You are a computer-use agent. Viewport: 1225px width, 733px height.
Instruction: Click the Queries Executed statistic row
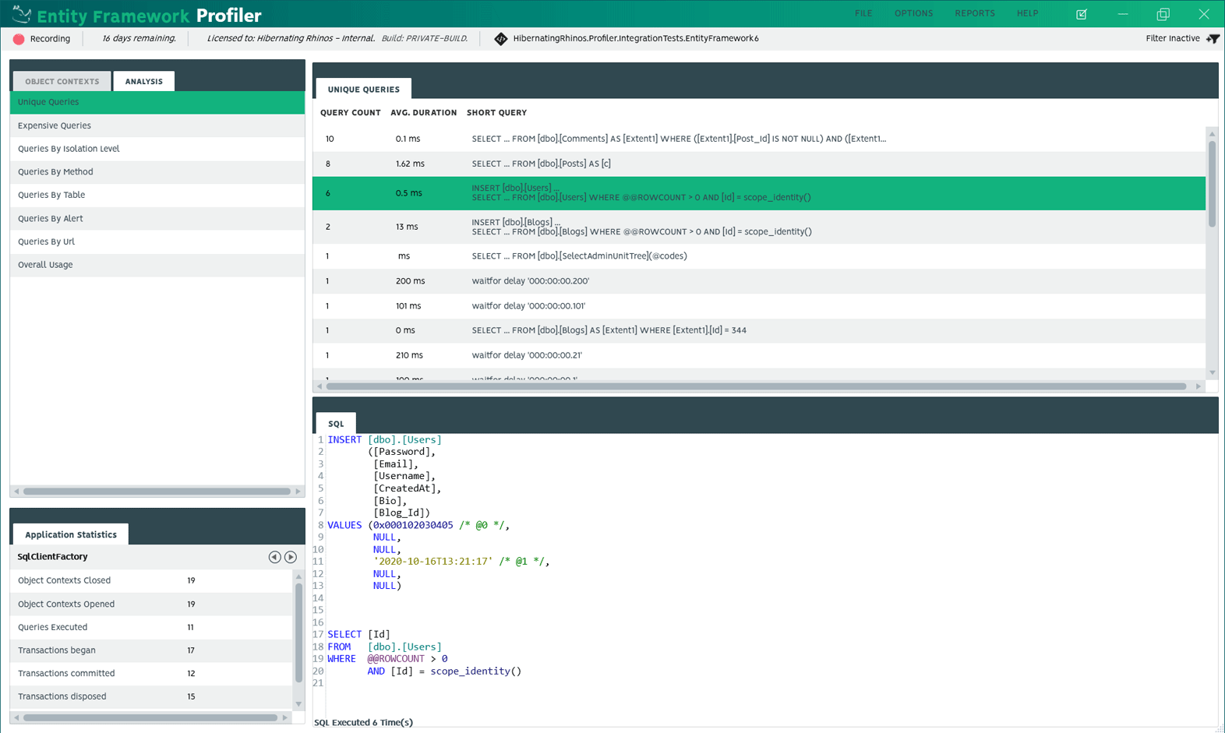(x=151, y=627)
